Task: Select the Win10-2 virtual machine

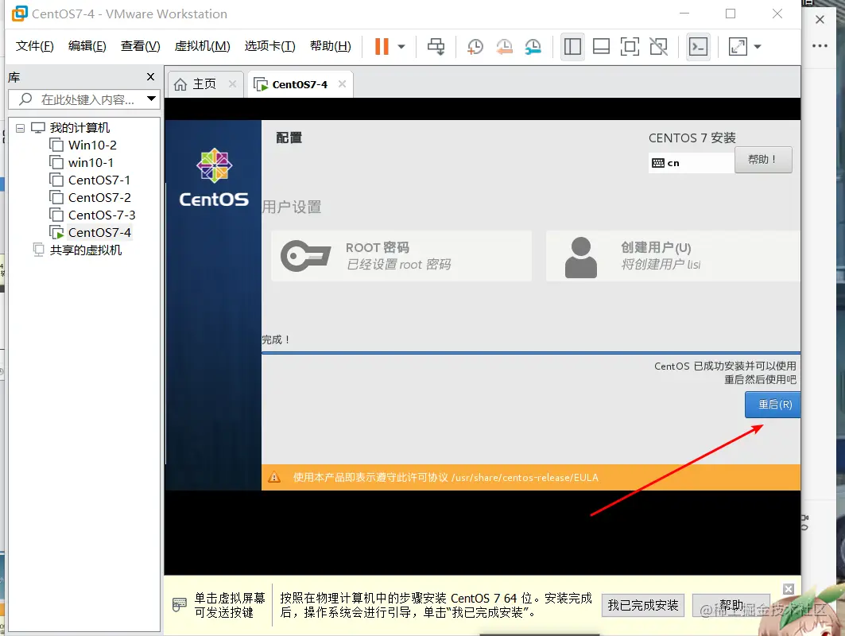Action: (x=92, y=145)
